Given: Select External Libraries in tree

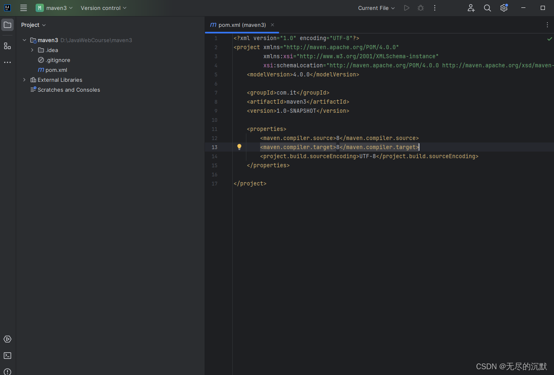Looking at the screenshot, I should 56,80.
